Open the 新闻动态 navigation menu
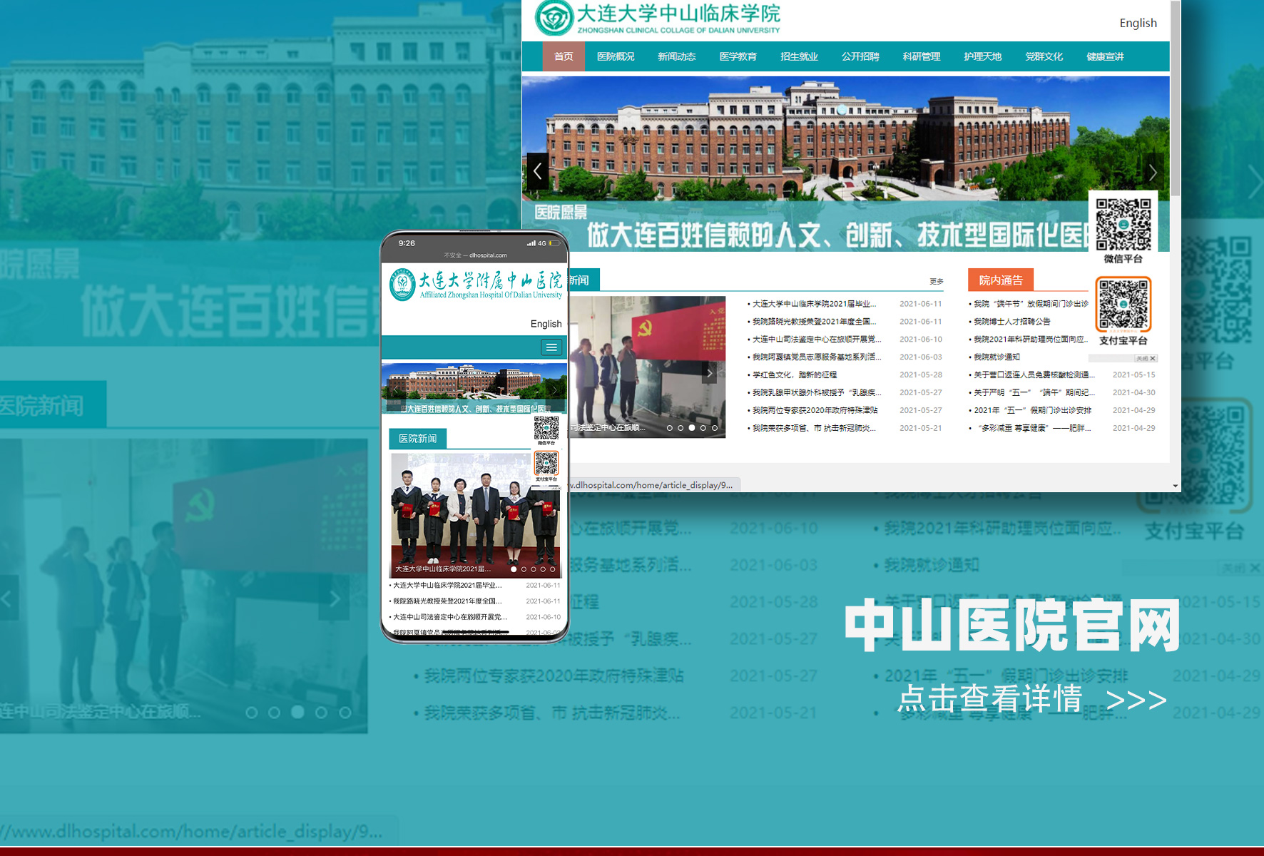 (676, 56)
